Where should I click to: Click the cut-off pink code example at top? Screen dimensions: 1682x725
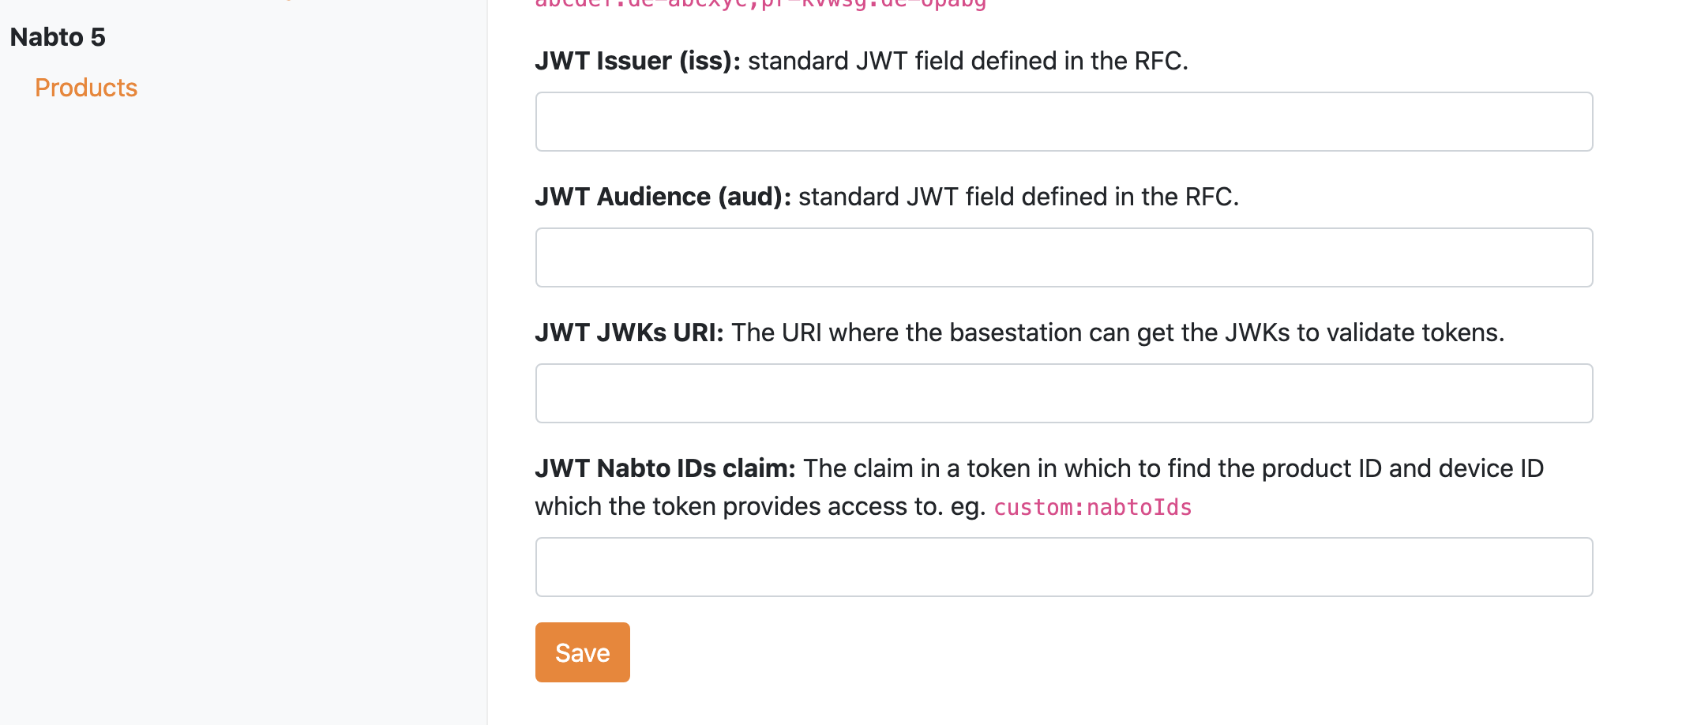pyautogui.click(x=760, y=4)
